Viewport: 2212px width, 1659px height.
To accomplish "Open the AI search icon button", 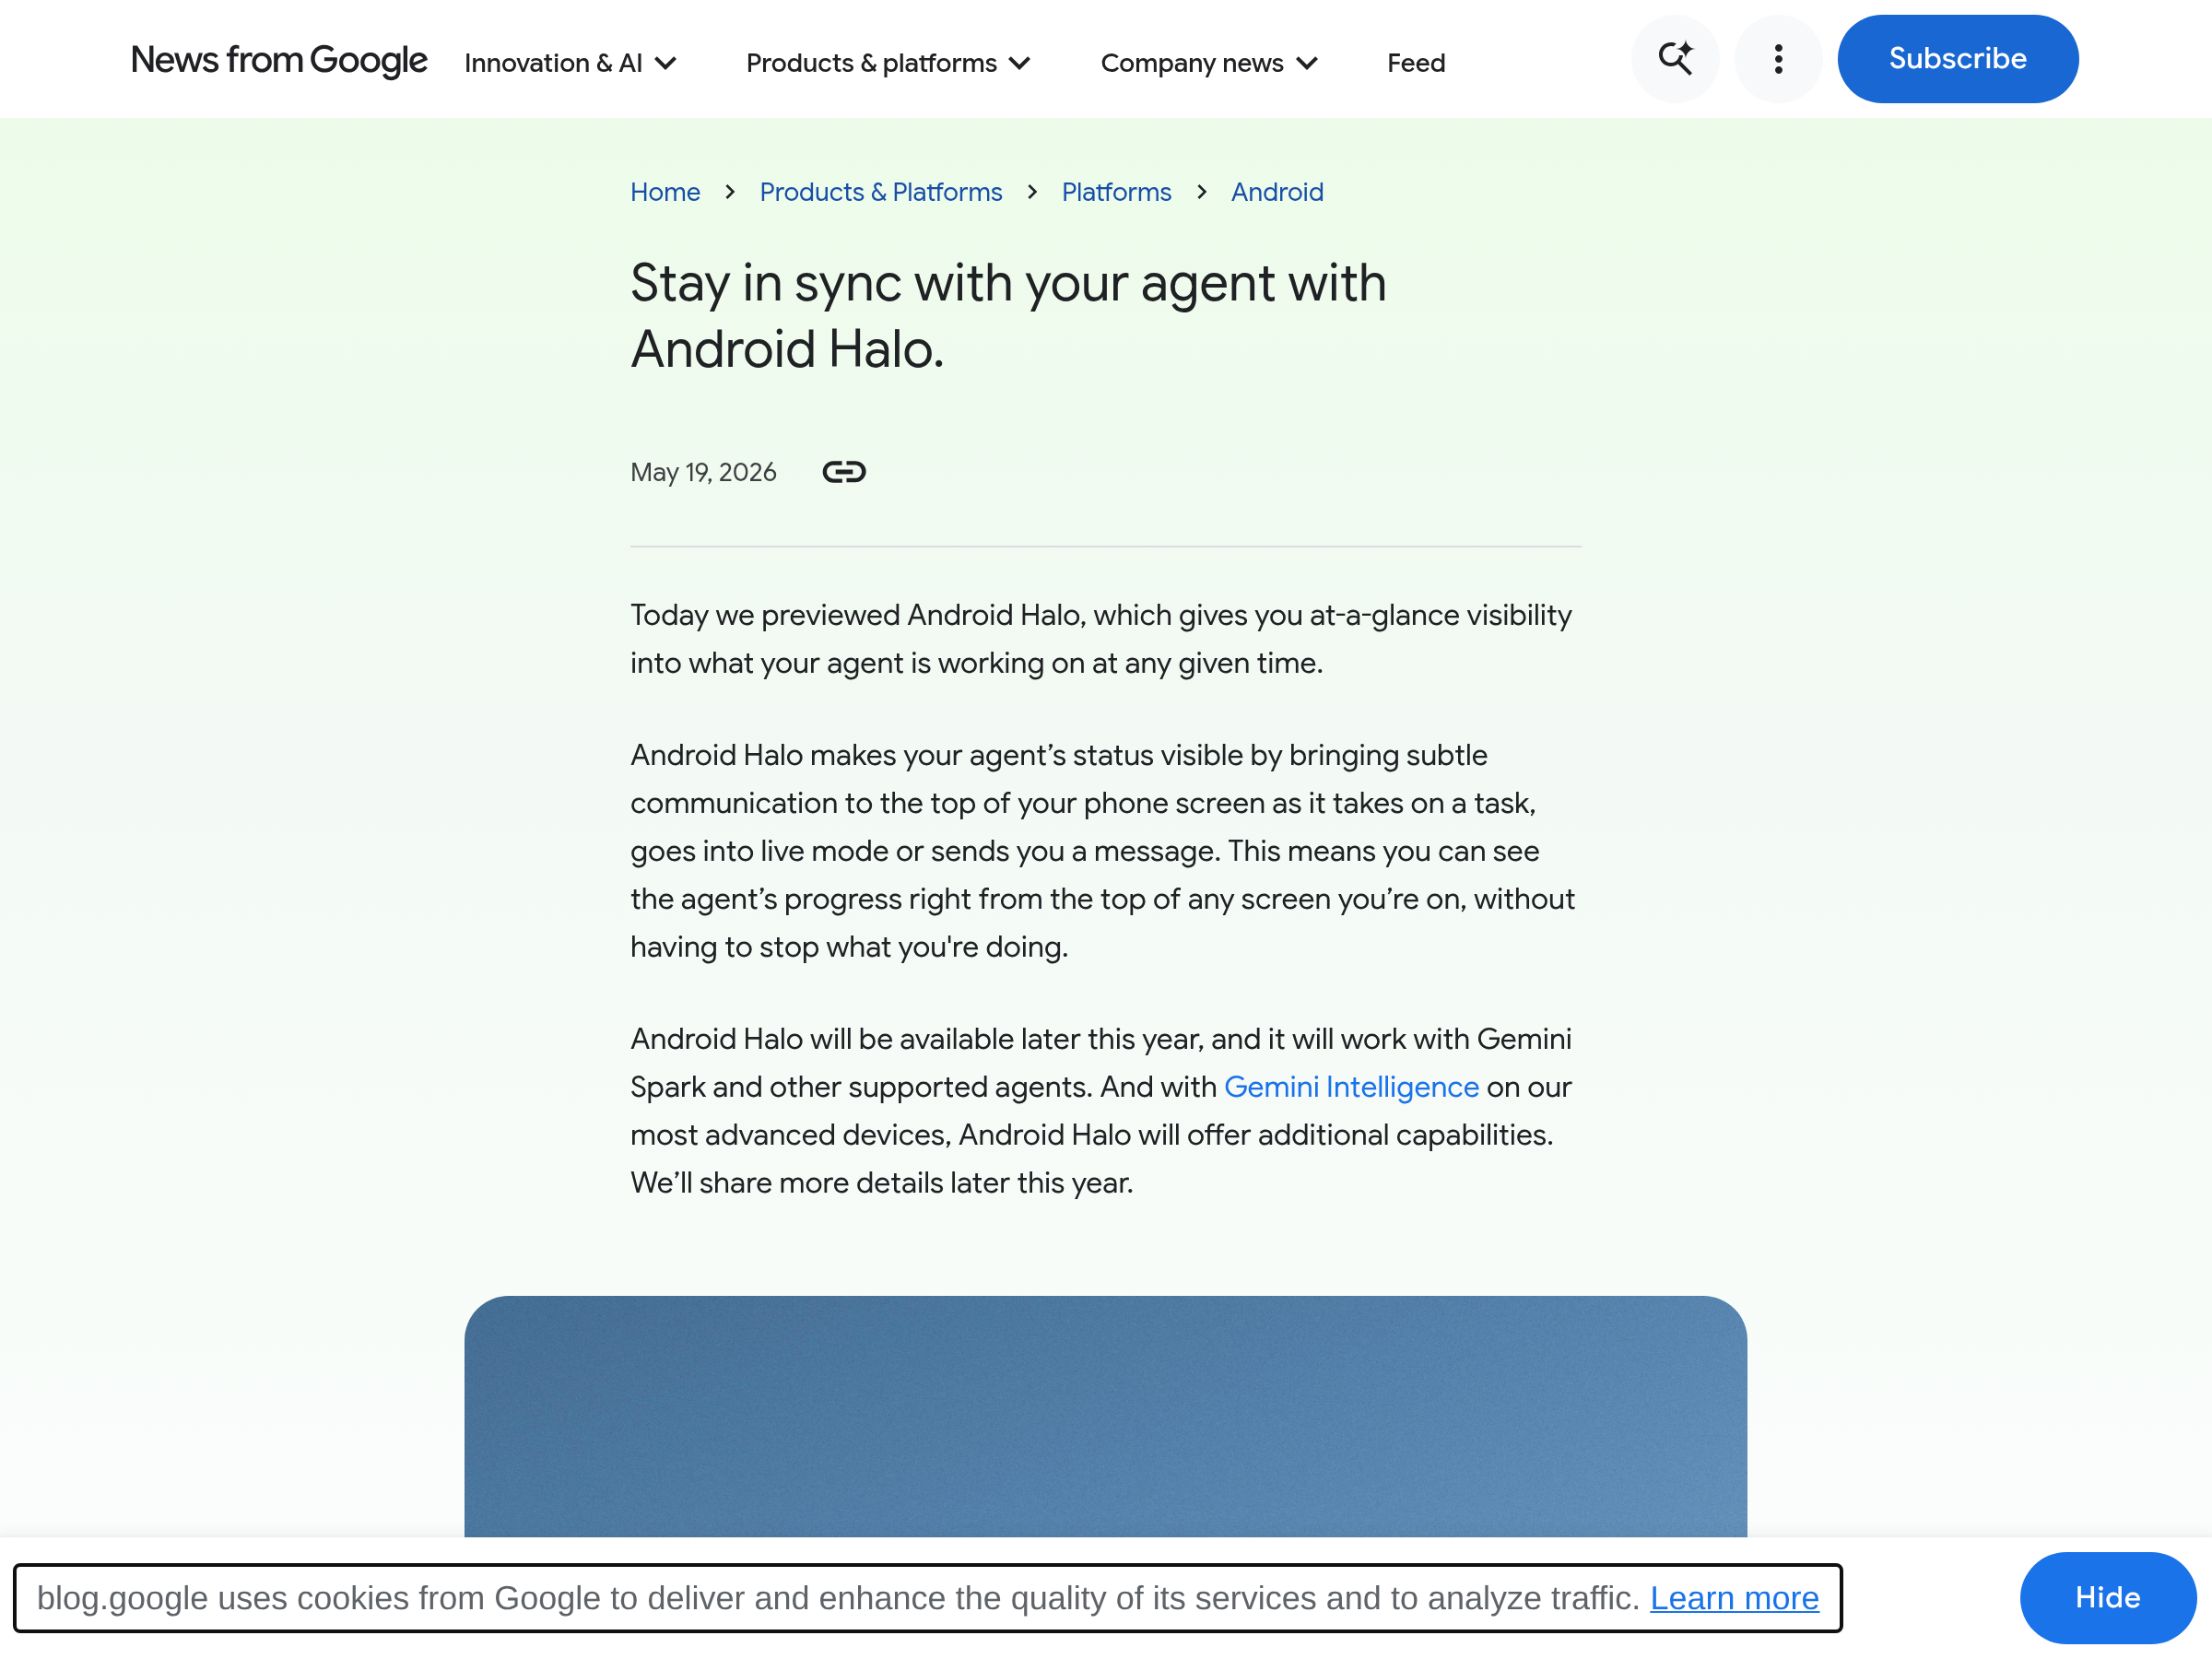I will [1675, 59].
